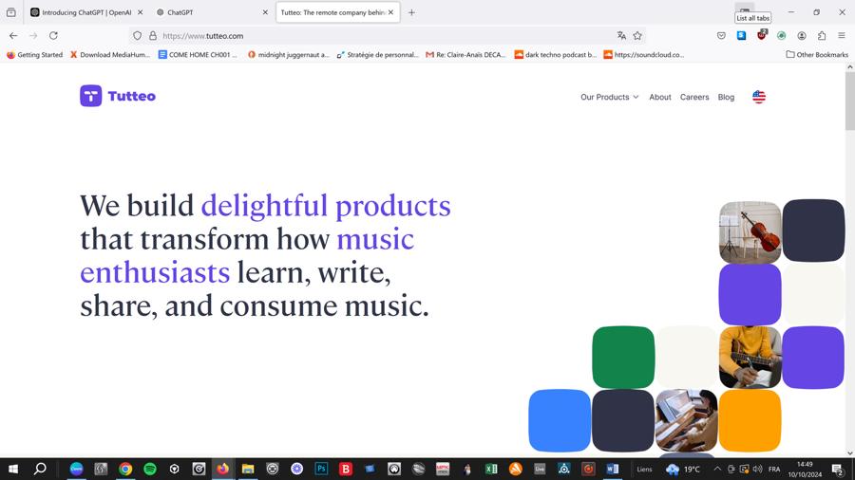This screenshot has width=855, height=480.
Task: Click the blue S extension icon
Action: 742,35
